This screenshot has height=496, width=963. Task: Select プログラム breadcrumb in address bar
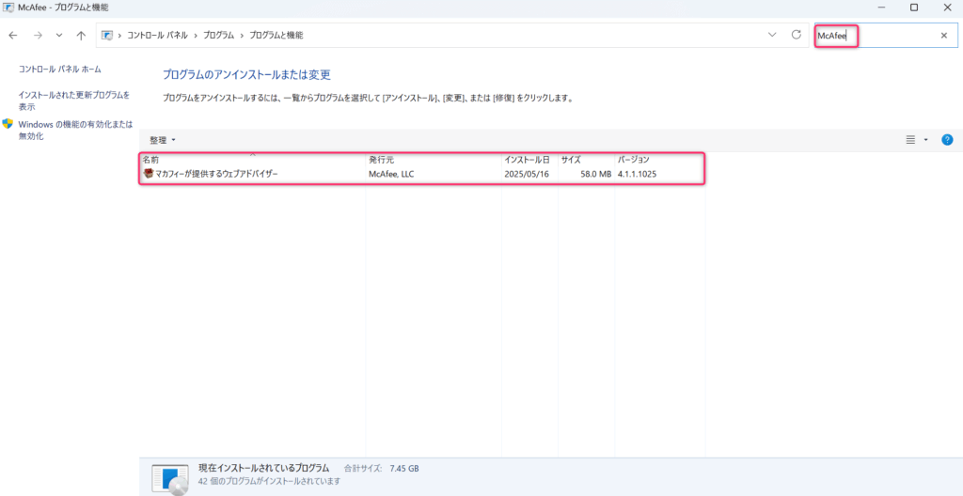218,36
